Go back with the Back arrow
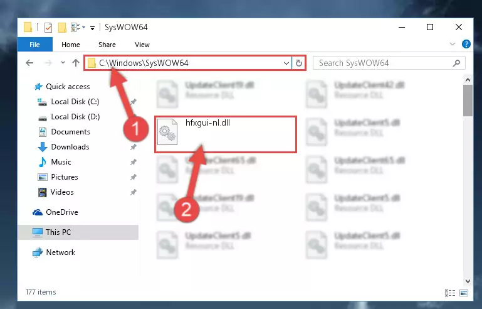 point(29,63)
